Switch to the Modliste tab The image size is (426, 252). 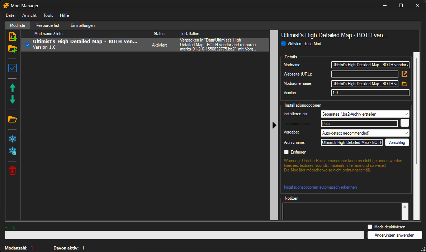[x=18, y=25]
